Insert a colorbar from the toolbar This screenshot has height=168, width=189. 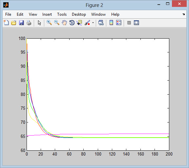pos(111,23)
